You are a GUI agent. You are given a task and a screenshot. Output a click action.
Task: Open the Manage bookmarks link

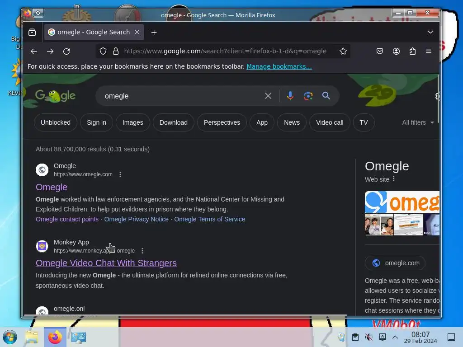pyautogui.click(x=279, y=66)
